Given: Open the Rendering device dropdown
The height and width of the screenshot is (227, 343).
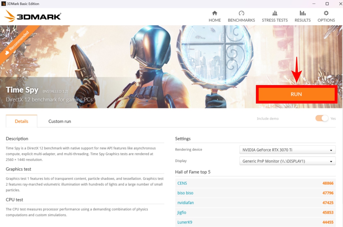Looking at the screenshot, I should click(x=287, y=150).
